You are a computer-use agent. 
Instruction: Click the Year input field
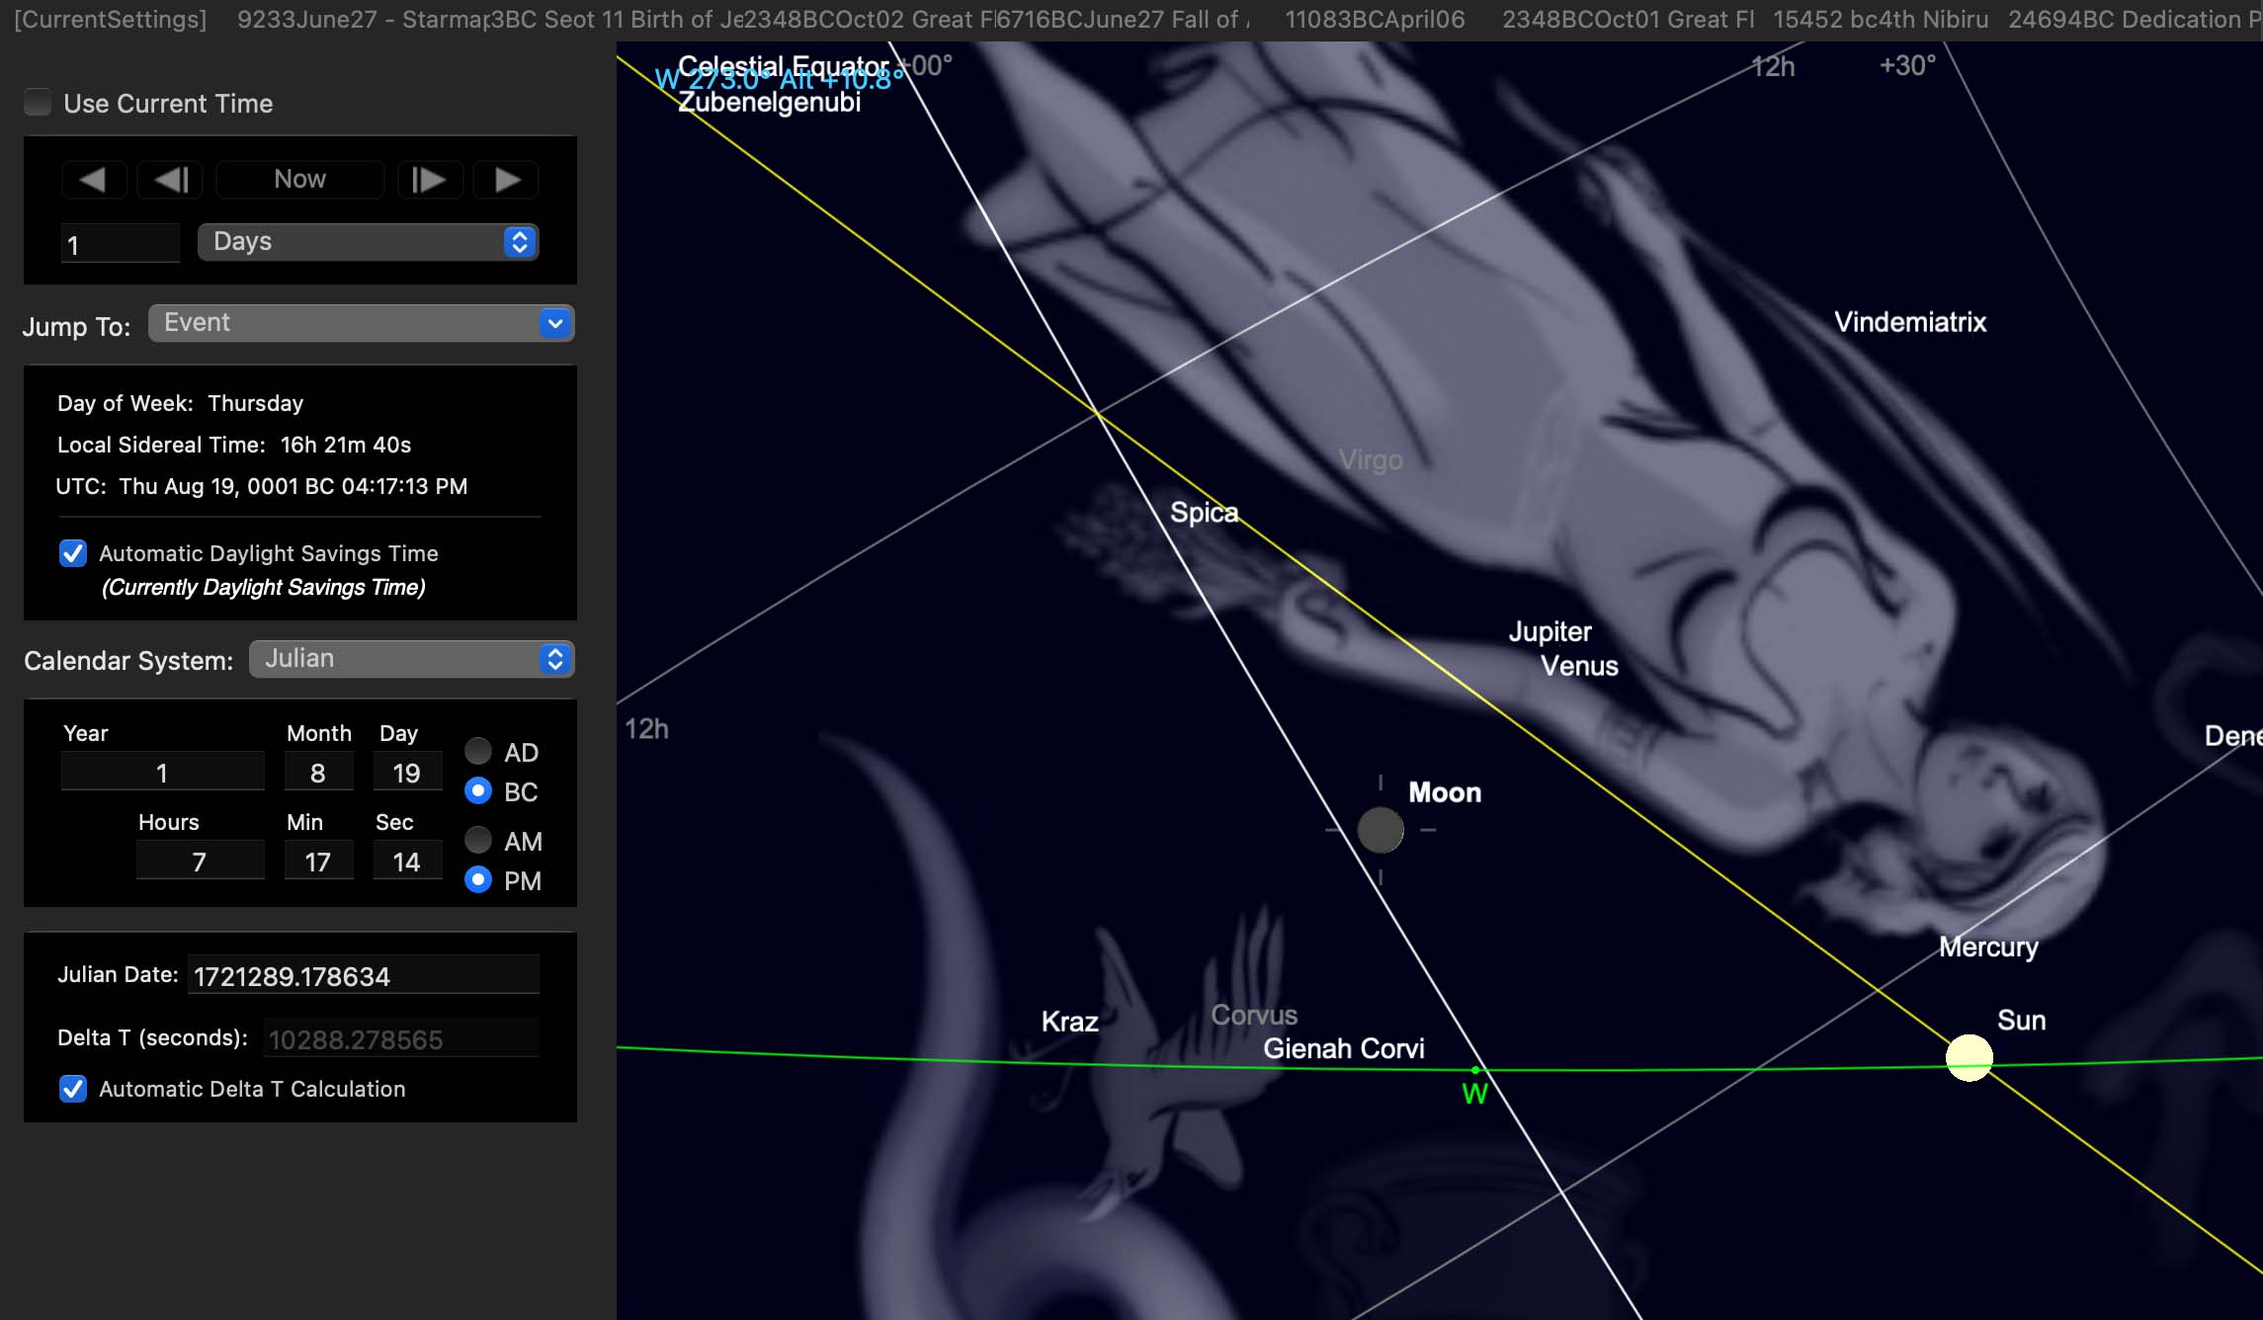(162, 772)
